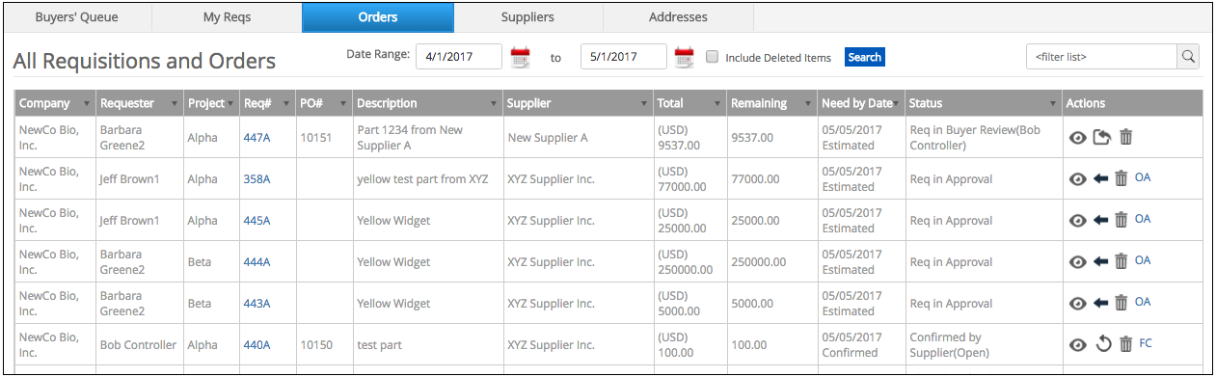Viewport: 1216px width, 377px height.
Task: Switch to Buyers' Queue tab
Action: tap(77, 17)
